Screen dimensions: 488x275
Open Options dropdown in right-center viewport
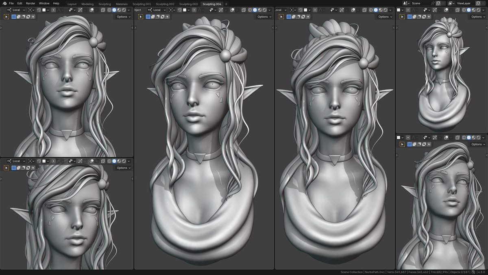(385, 17)
